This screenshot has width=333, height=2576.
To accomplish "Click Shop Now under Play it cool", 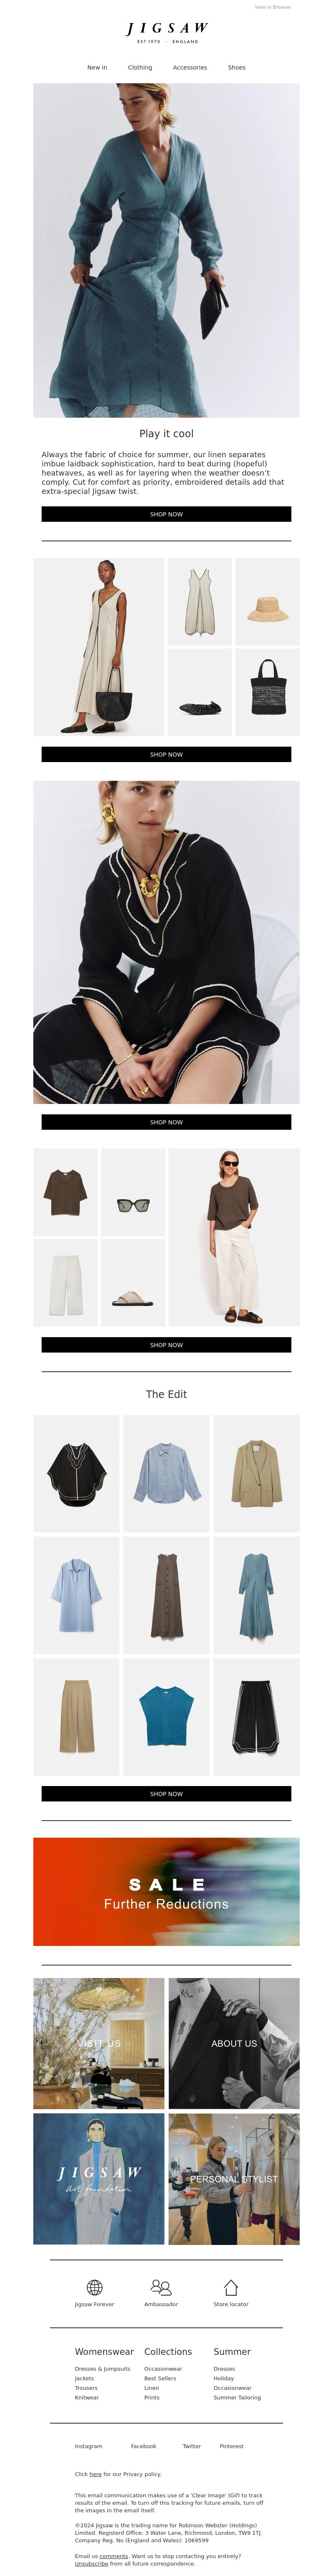I will click(x=166, y=514).
